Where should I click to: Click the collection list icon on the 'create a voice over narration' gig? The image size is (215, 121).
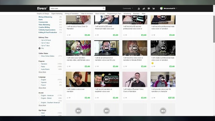(x=68, y=98)
